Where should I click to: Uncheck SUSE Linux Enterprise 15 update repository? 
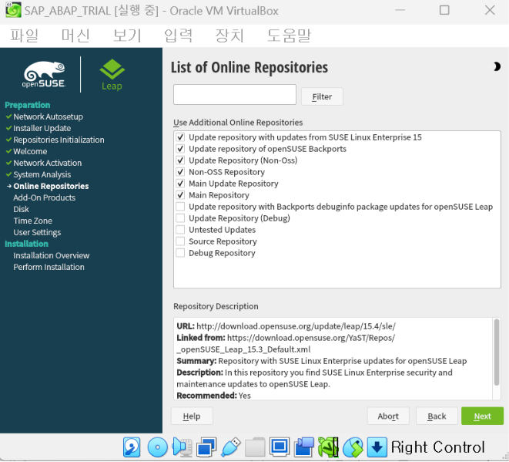[x=180, y=137]
